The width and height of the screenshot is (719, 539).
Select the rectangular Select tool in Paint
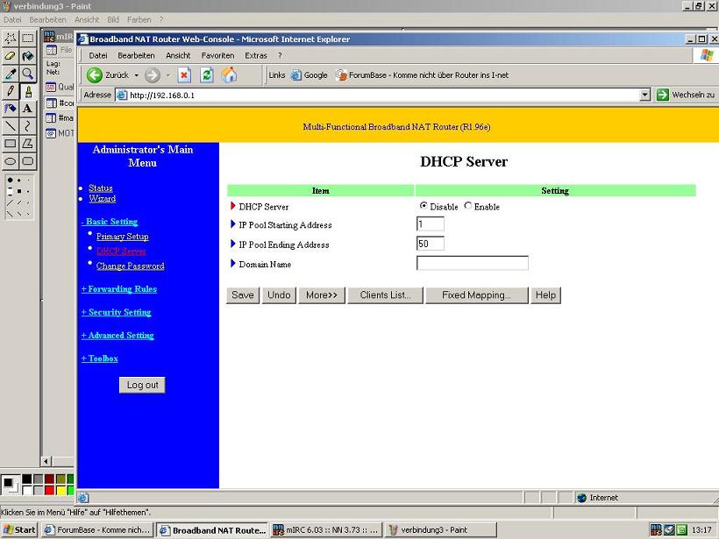[x=28, y=38]
